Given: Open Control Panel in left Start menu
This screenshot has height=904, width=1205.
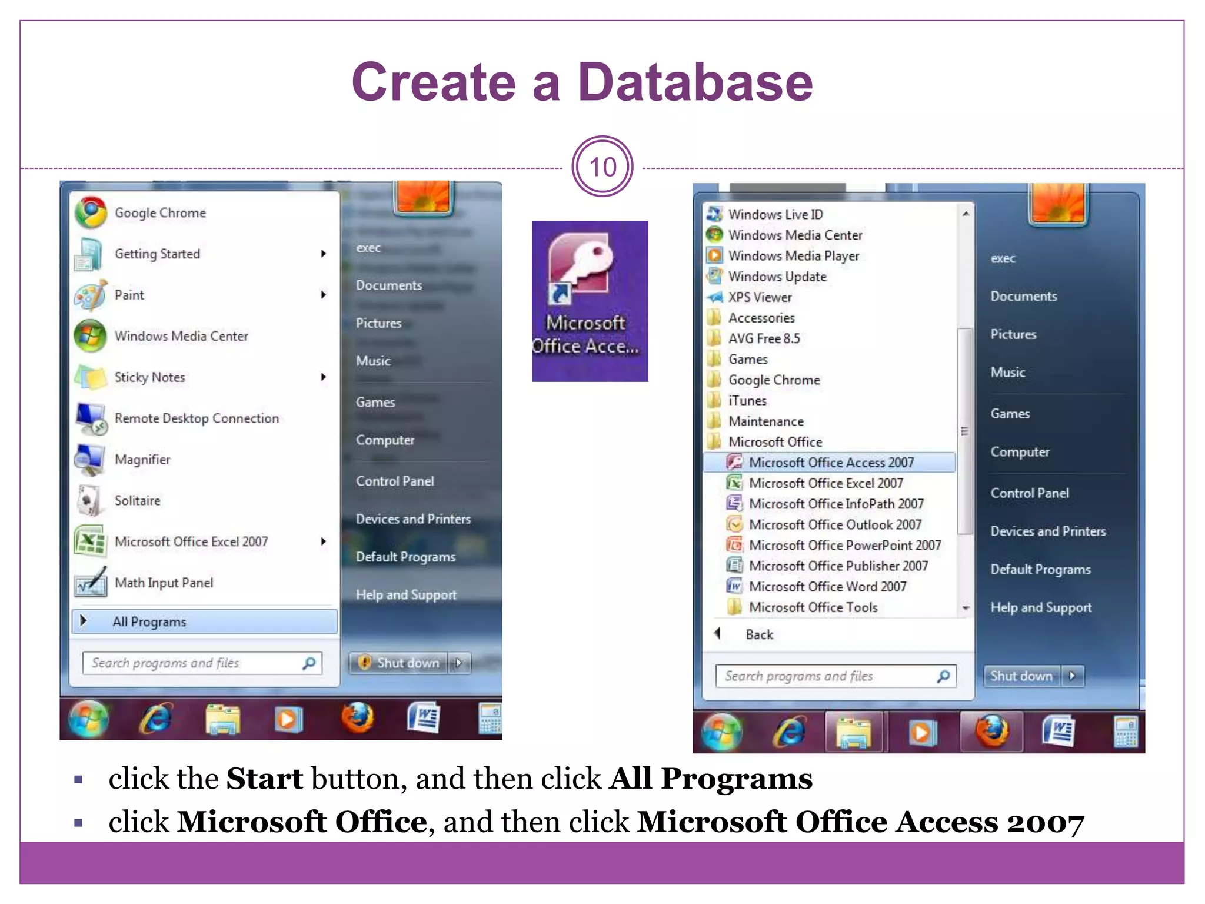Looking at the screenshot, I should 395,481.
